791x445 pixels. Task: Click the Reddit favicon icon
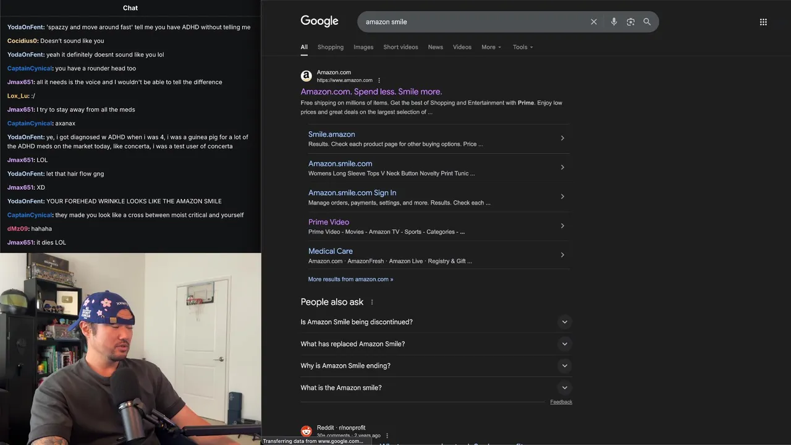tap(307, 431)
